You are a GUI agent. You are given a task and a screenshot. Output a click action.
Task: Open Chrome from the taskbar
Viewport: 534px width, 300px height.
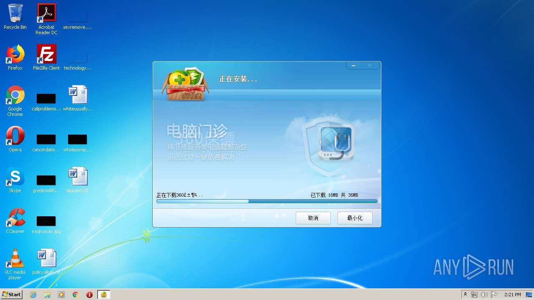pos(76,295)
